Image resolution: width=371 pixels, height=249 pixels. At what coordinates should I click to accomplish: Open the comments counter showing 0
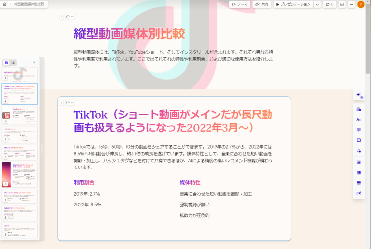click(x=330, y=4)
